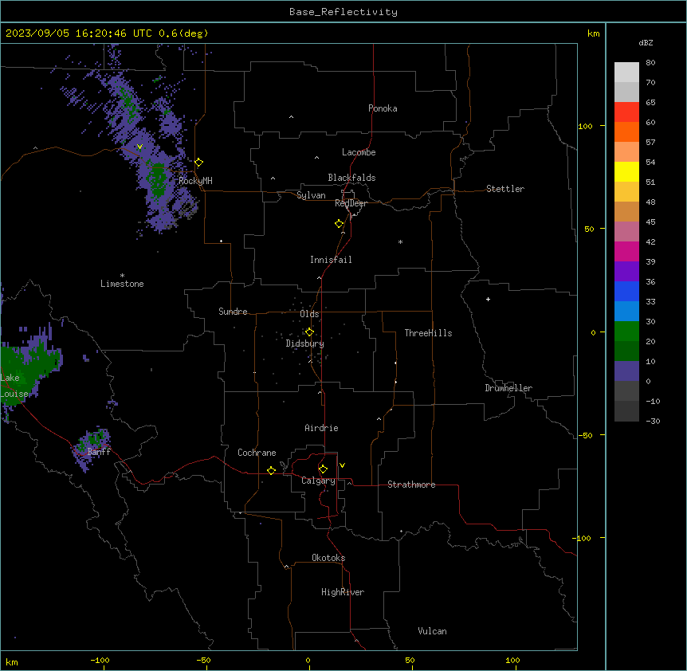Click the Cochrane label
Screen dimensions: 687x671
point(257,453)
